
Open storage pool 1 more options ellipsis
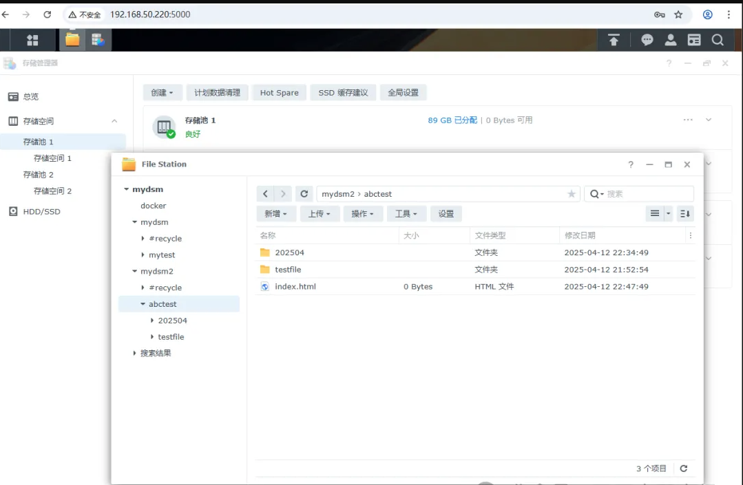[x=687, y=120]
